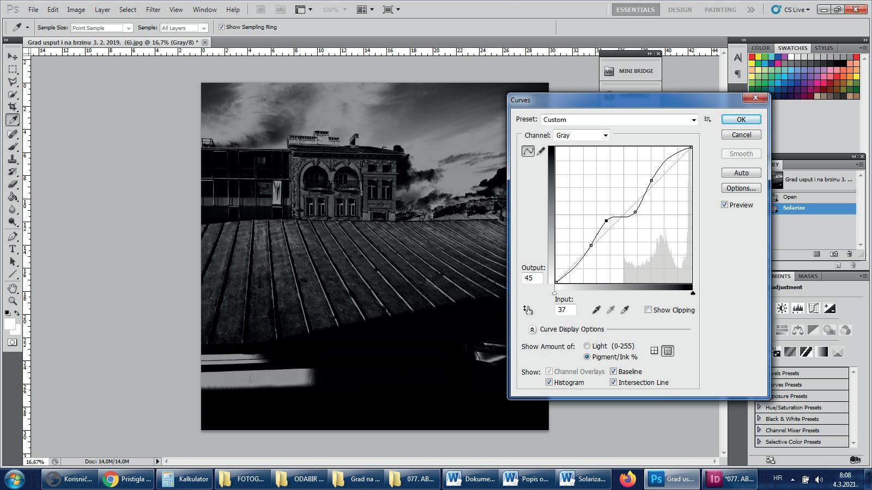Select the Pen tool
Viewport: 872px width, 490px height.
pos(13,236)
